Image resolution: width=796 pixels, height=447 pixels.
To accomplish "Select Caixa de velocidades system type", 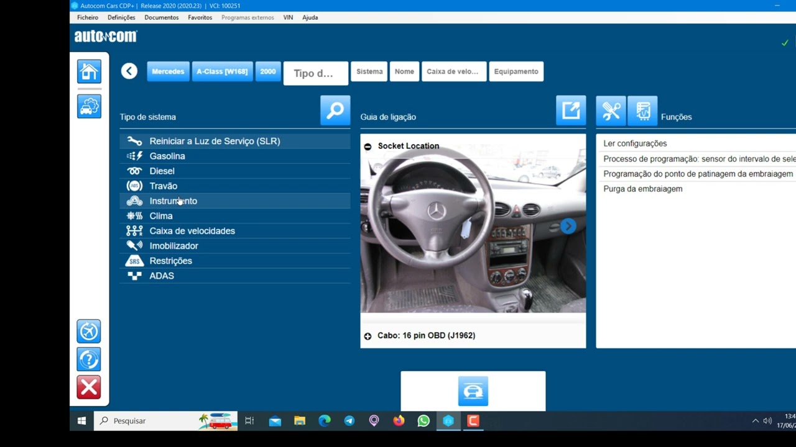I will tap(235, 230).
